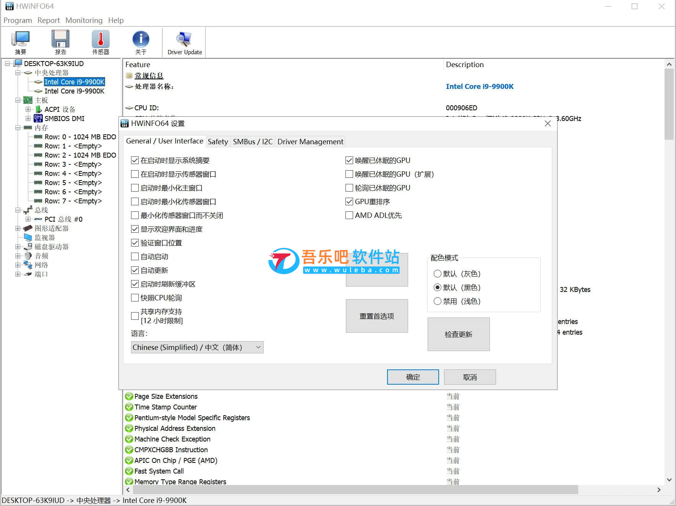Open the Help menu
The height and width of the screenshot is (506, 676).
(x=116, y=20)
